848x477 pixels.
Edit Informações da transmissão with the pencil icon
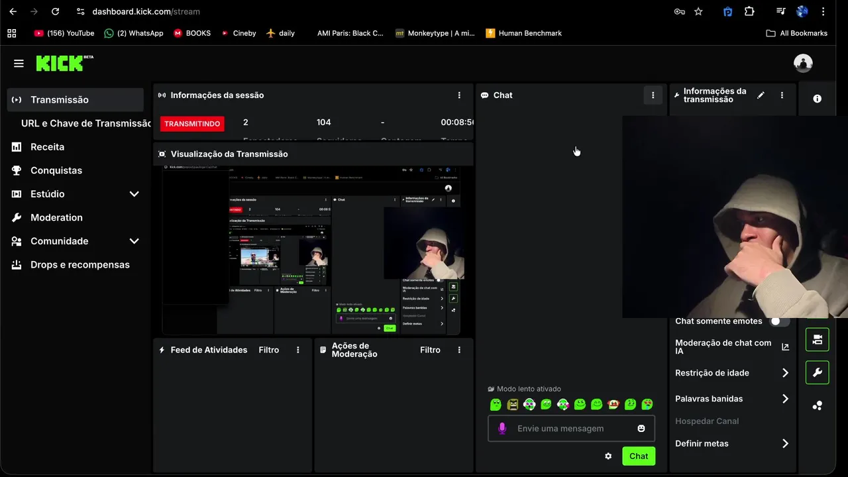point(761,95)
